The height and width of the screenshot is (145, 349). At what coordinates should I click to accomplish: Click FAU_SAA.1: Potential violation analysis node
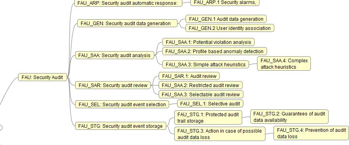pos(208,42)
